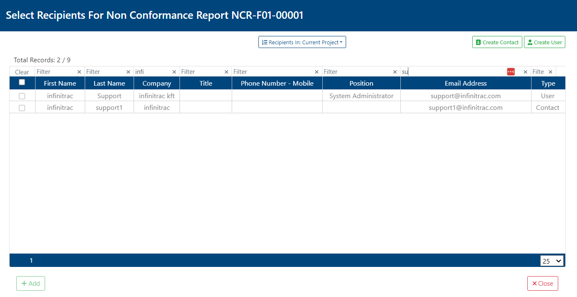This screenshot has width=577, height=297.
Task: Clear the First Name filter with its X
Action: click(x=79, y=72)
